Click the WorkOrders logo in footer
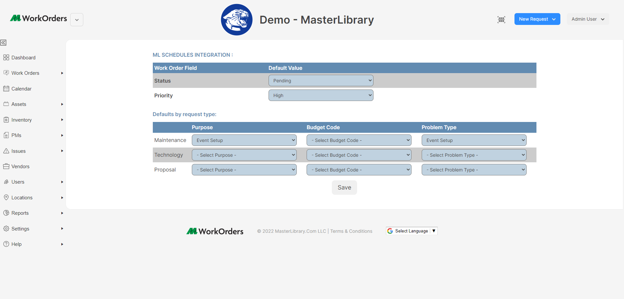The width and height of the screenshot is (624, 299). click(215, 231)
